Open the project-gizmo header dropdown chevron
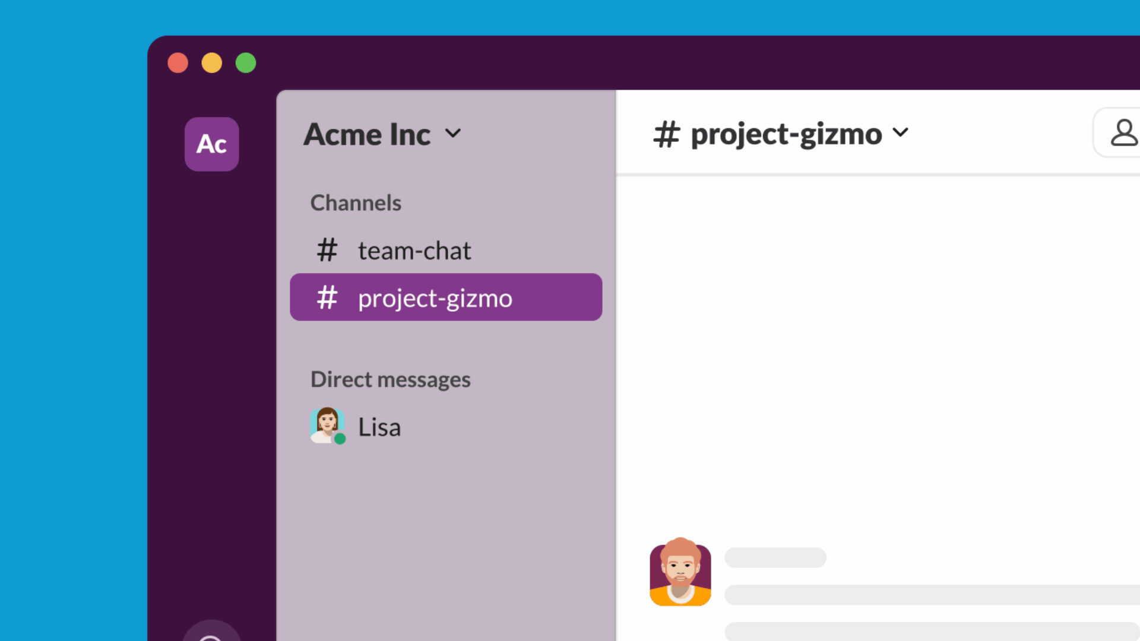Viewport: 1140px width, 641px height. 901,132
